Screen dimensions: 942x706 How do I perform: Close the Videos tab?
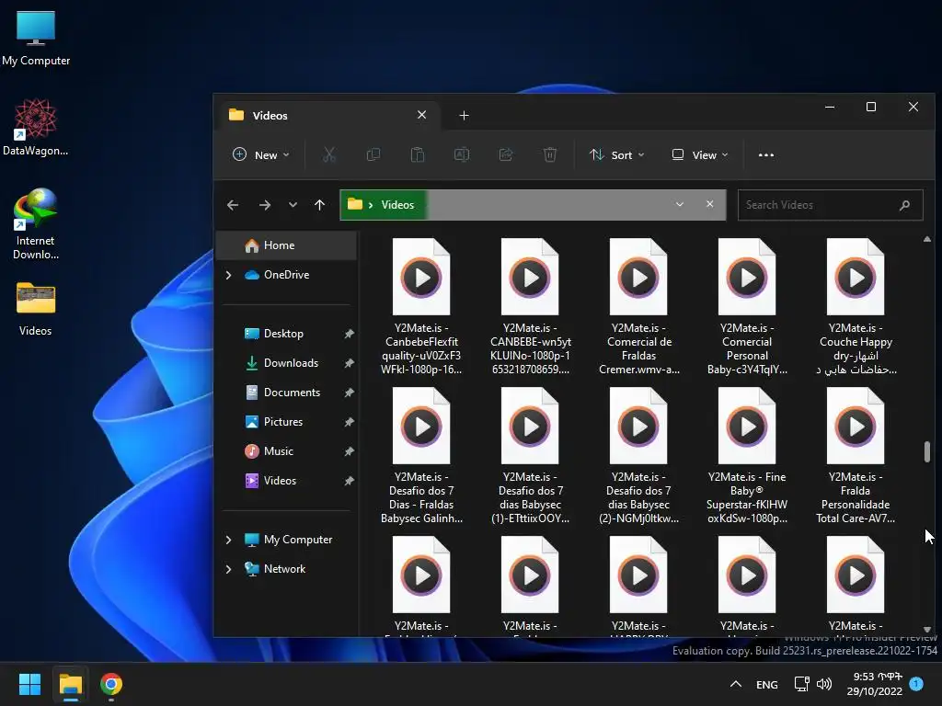point(421,115)
